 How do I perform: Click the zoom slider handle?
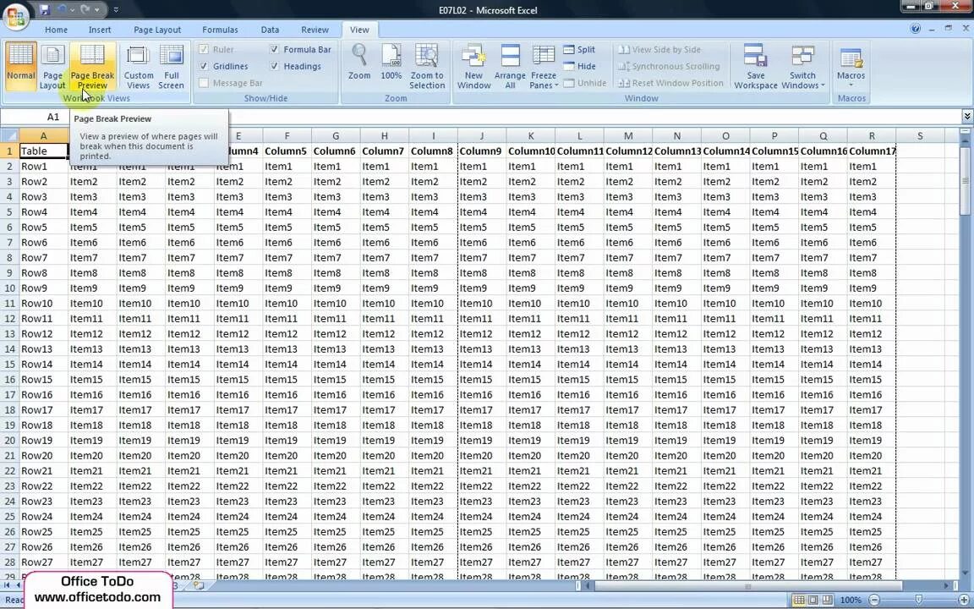click(919, 600)
